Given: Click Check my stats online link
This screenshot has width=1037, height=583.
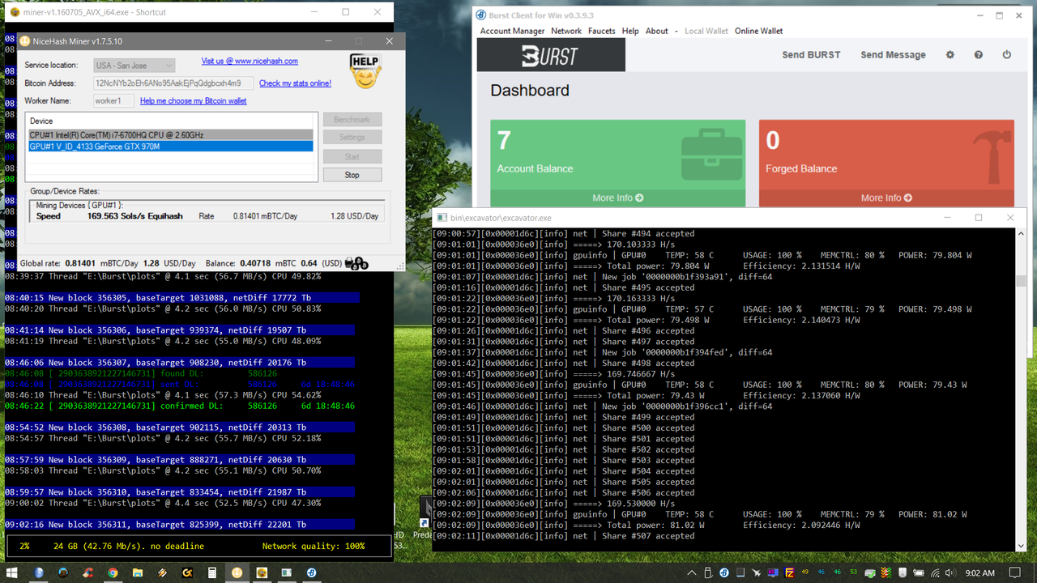Looking at the screenshot, I should coord(295,83).
